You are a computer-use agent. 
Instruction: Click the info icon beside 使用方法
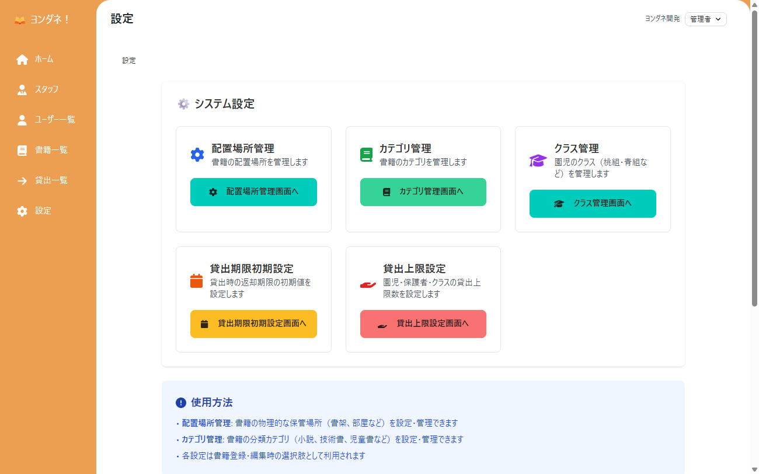click(182, 402)
